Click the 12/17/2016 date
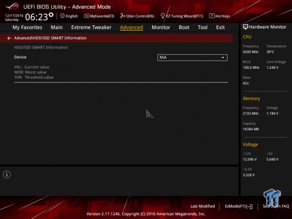This screenshot has width=292, height=219. (14, 16)
